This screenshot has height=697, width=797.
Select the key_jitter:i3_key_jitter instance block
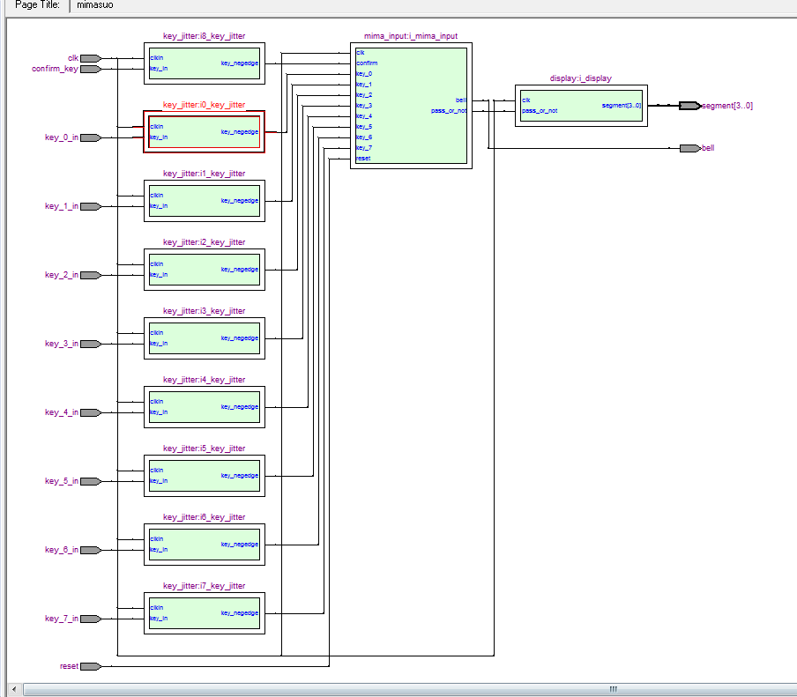[204, 338]
